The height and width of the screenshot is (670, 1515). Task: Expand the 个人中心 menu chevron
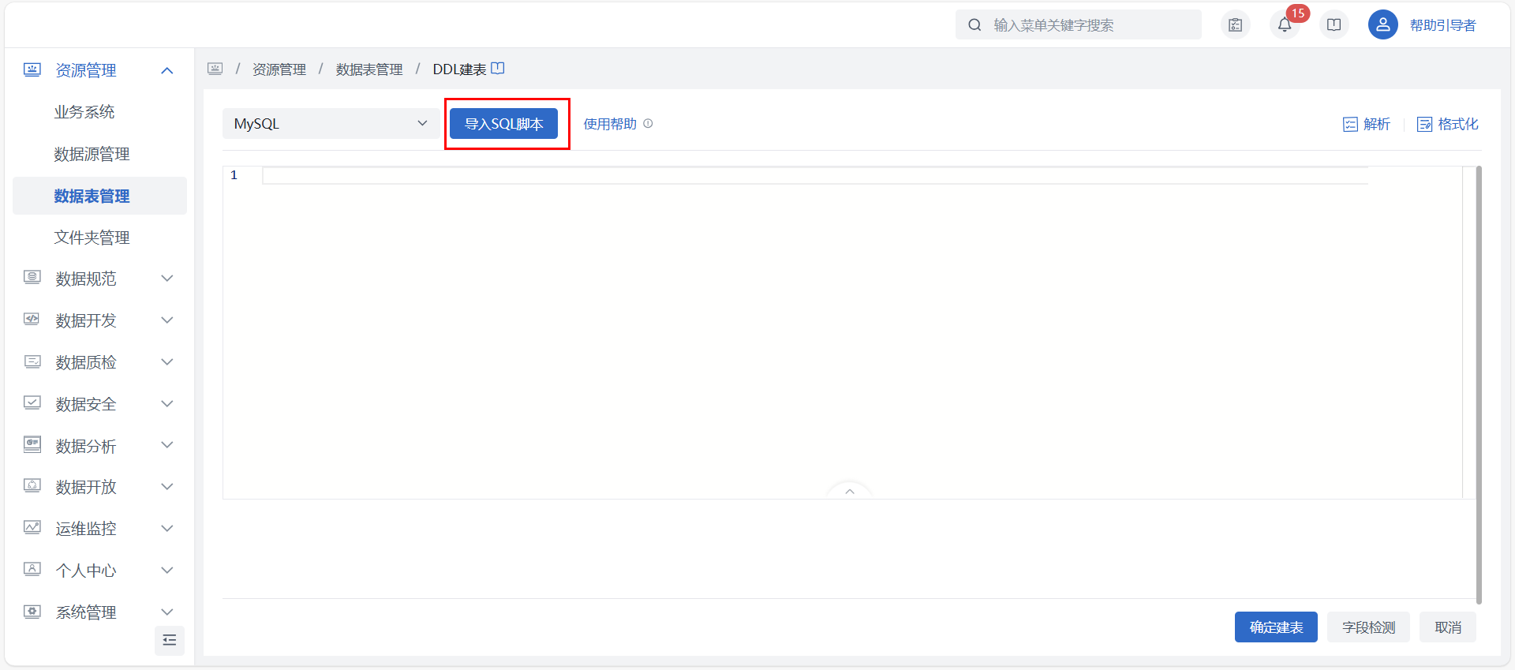pos(167,570)
